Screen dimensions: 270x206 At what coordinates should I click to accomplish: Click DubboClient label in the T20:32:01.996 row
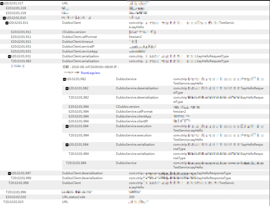click(x=72, y=183)
